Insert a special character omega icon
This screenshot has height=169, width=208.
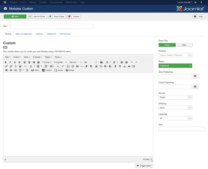pyautogui.click(x=68, y=66)
